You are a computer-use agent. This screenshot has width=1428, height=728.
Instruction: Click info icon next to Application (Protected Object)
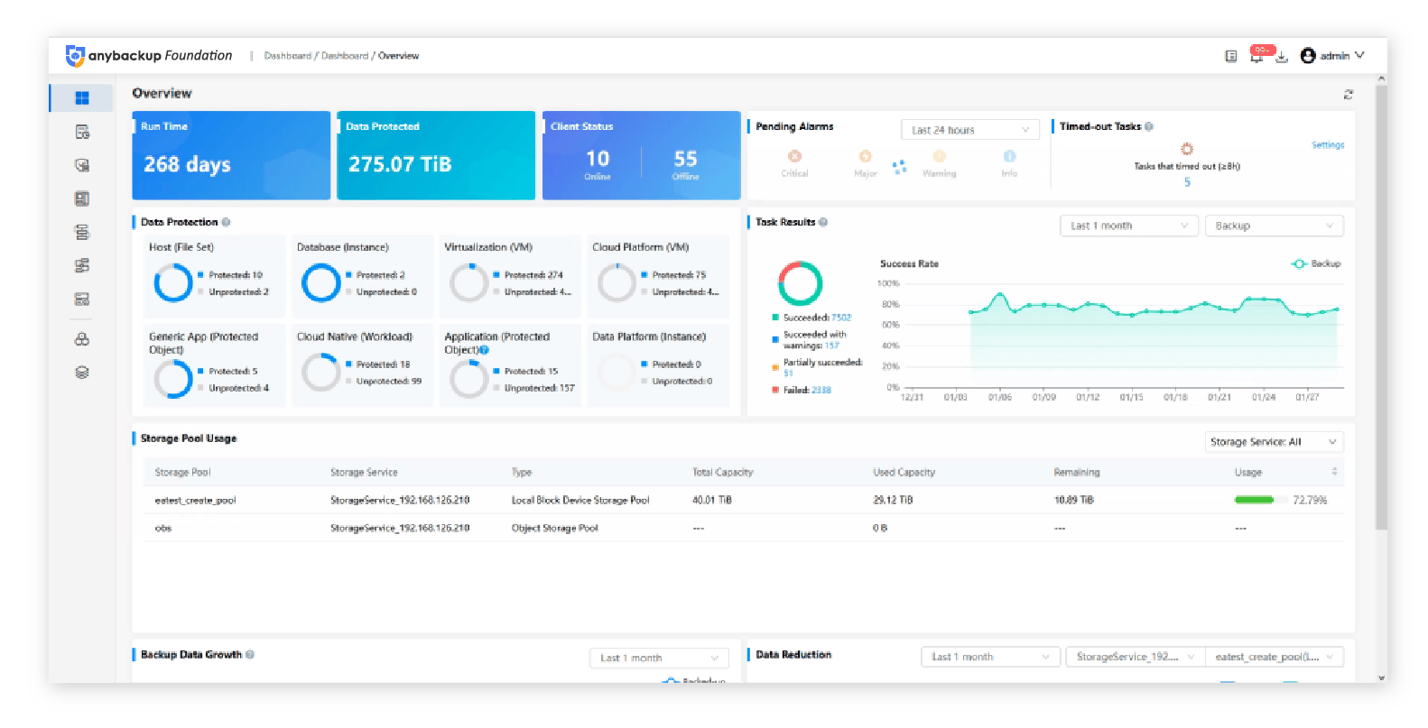(484, 350)
